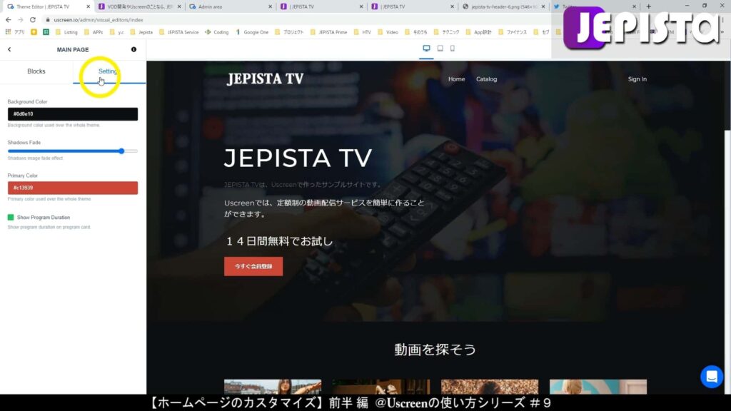Open fourth video thumbnail in catalog row
This screenshot has width=731, height=411.
point(598,387)
